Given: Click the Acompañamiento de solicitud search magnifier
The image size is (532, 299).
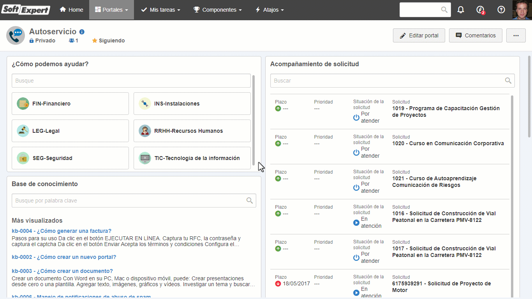Looking at the screenshot, I should [508, 81].
